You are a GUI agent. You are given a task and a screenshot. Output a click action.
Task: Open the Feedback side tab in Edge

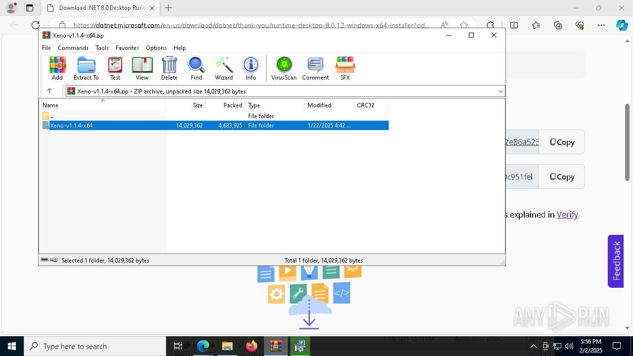tap(616, 261)
